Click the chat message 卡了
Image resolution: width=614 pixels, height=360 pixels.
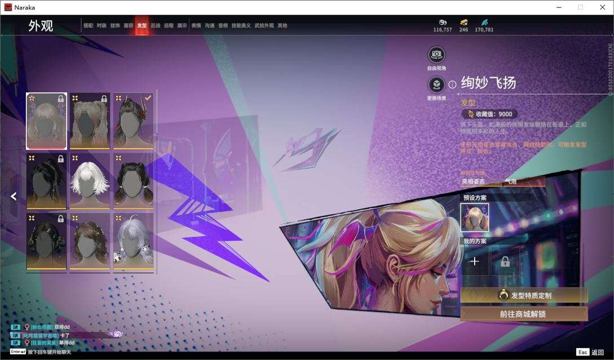click(65, 335)
